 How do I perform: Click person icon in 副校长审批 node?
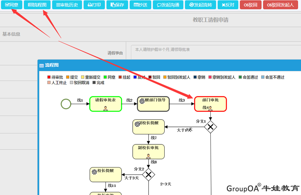(x=148, y=156)
